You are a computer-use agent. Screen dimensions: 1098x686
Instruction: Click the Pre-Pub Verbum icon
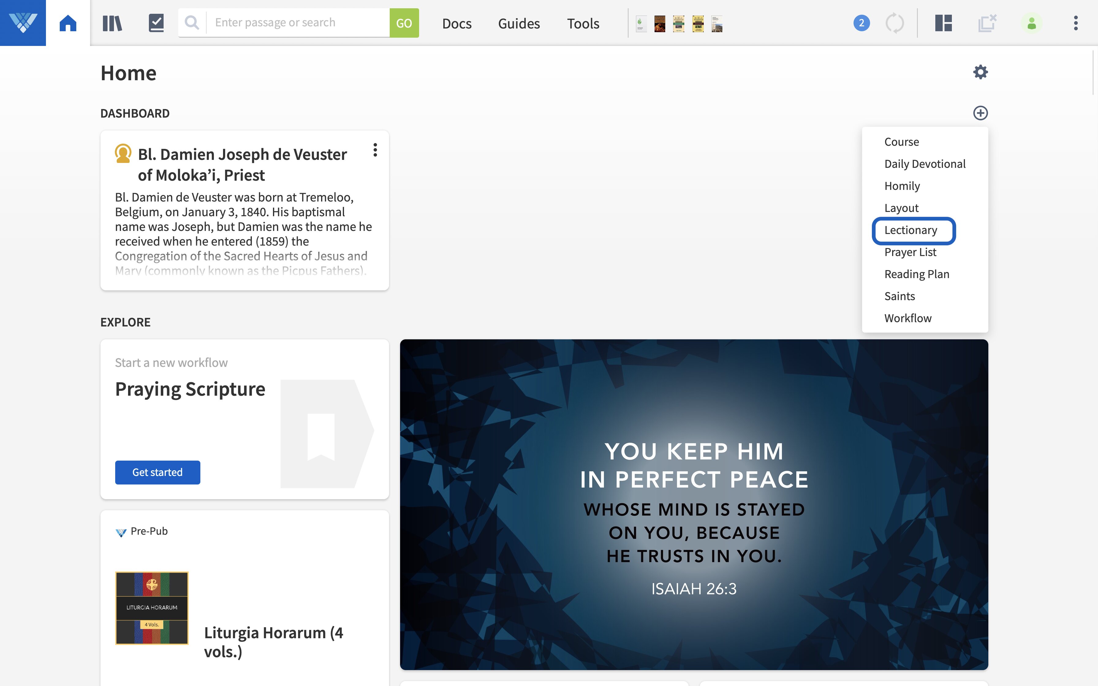point(121,532)
